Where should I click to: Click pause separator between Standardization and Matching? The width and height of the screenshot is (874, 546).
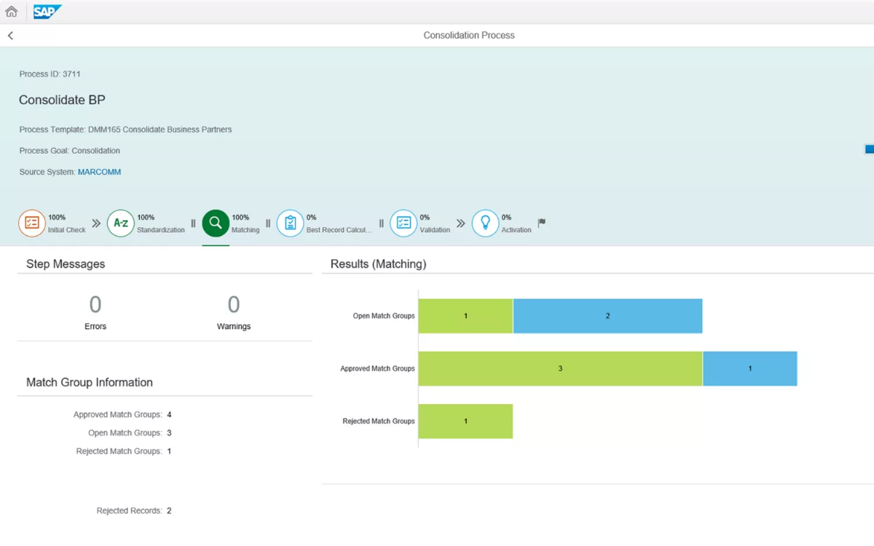pos(193,223)
